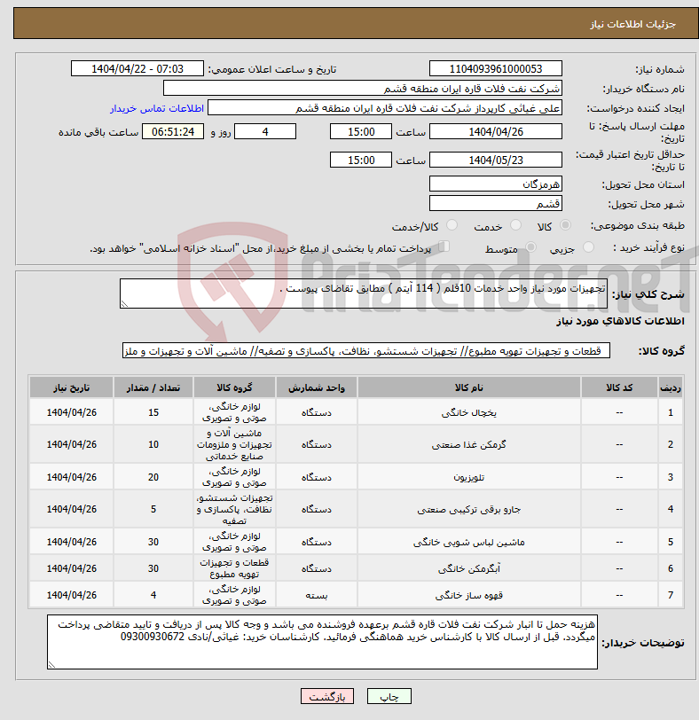Select the خدمت radio button
Image resolution: width=699 pixels, height=720 pixels.
click(x=515, y=225)
